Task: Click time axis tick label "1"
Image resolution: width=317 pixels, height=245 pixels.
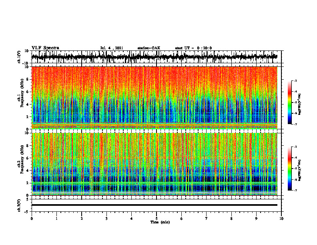Action: pos(56,219)
